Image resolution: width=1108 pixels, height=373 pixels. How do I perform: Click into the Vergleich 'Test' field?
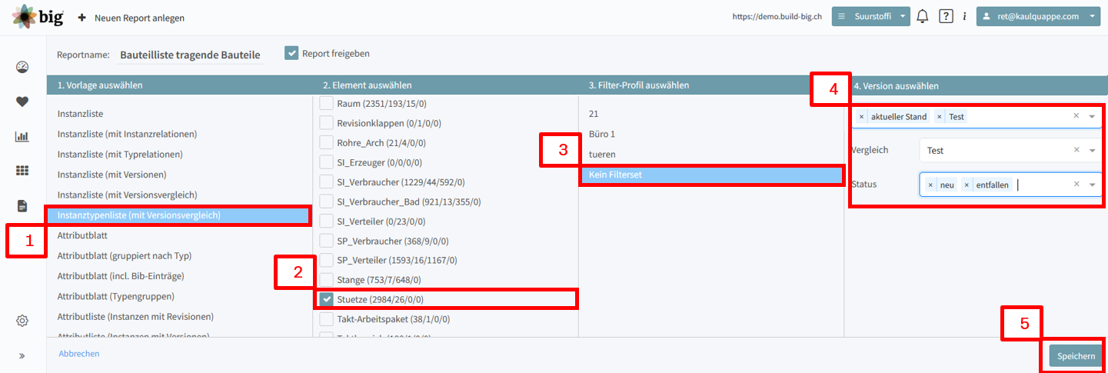pyautogui.click(x=1010, y=151)
